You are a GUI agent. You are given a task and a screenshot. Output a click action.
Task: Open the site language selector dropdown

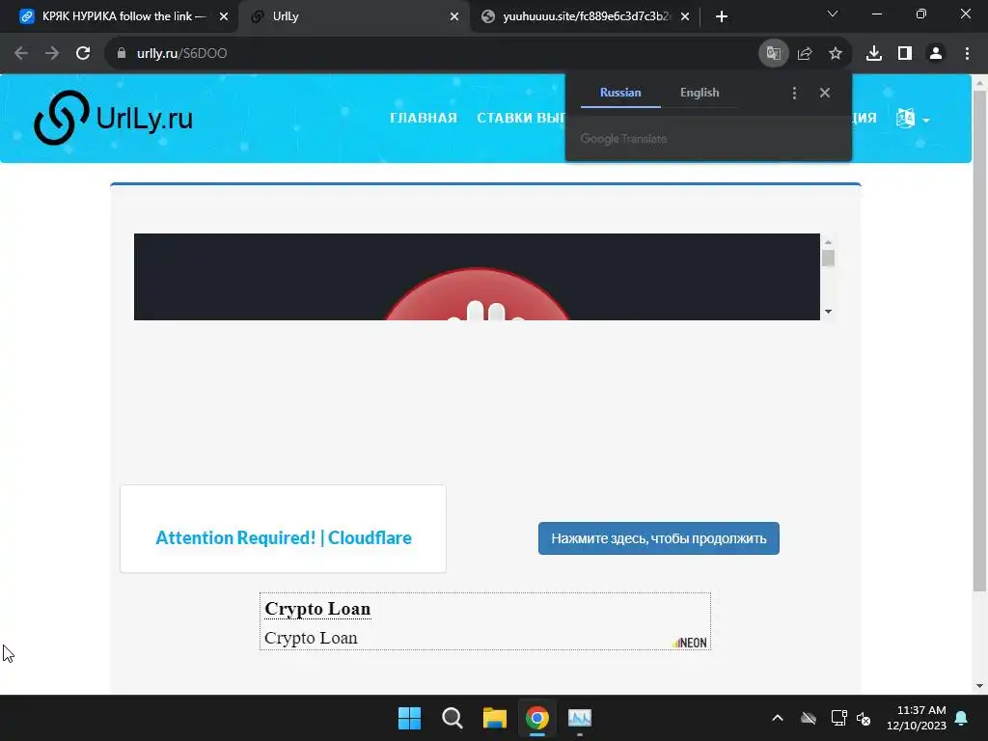tap(913, 118)
